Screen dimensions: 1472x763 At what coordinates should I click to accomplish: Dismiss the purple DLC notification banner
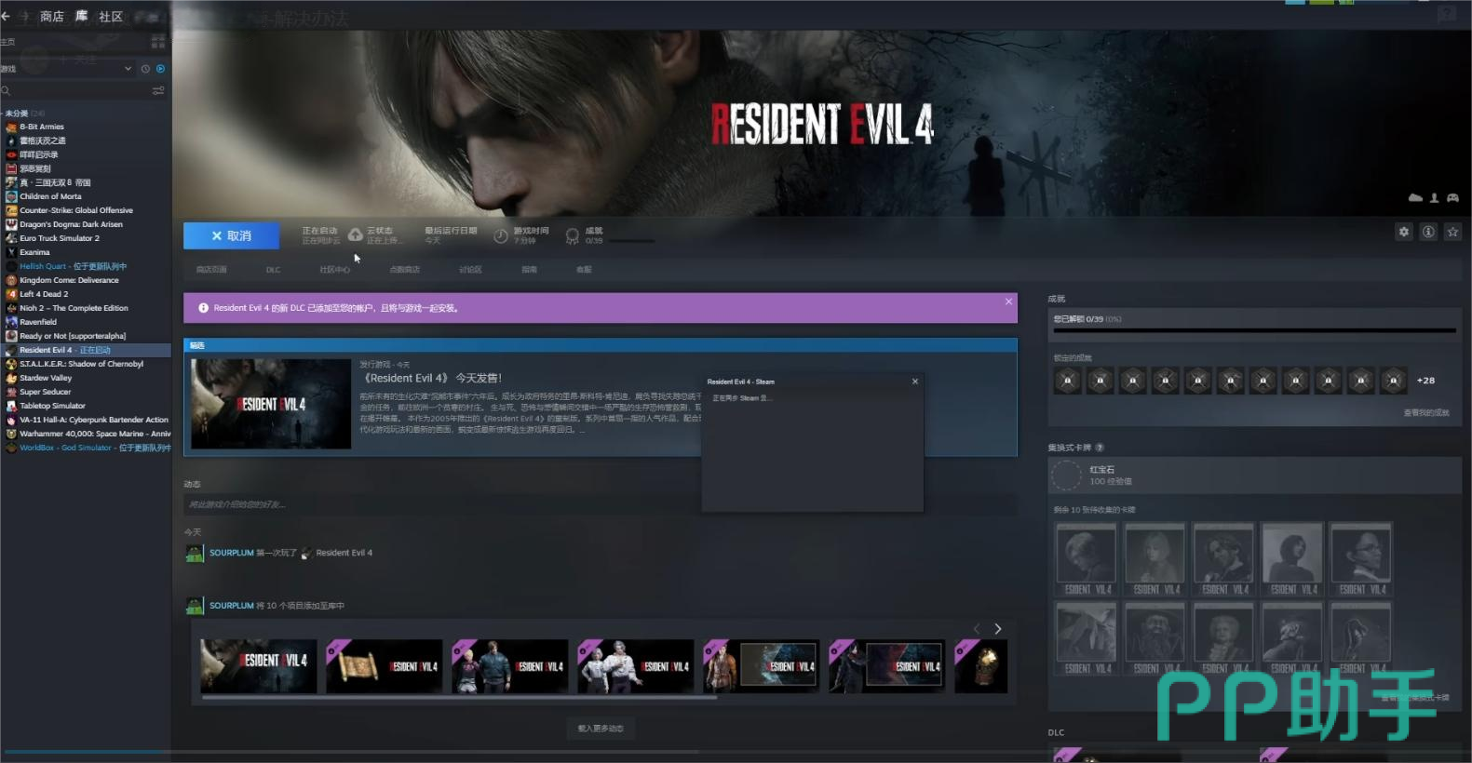coord(1007,301)
